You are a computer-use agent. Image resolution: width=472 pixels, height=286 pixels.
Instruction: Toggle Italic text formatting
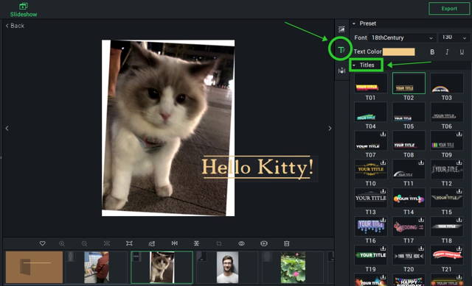(447, 52)
